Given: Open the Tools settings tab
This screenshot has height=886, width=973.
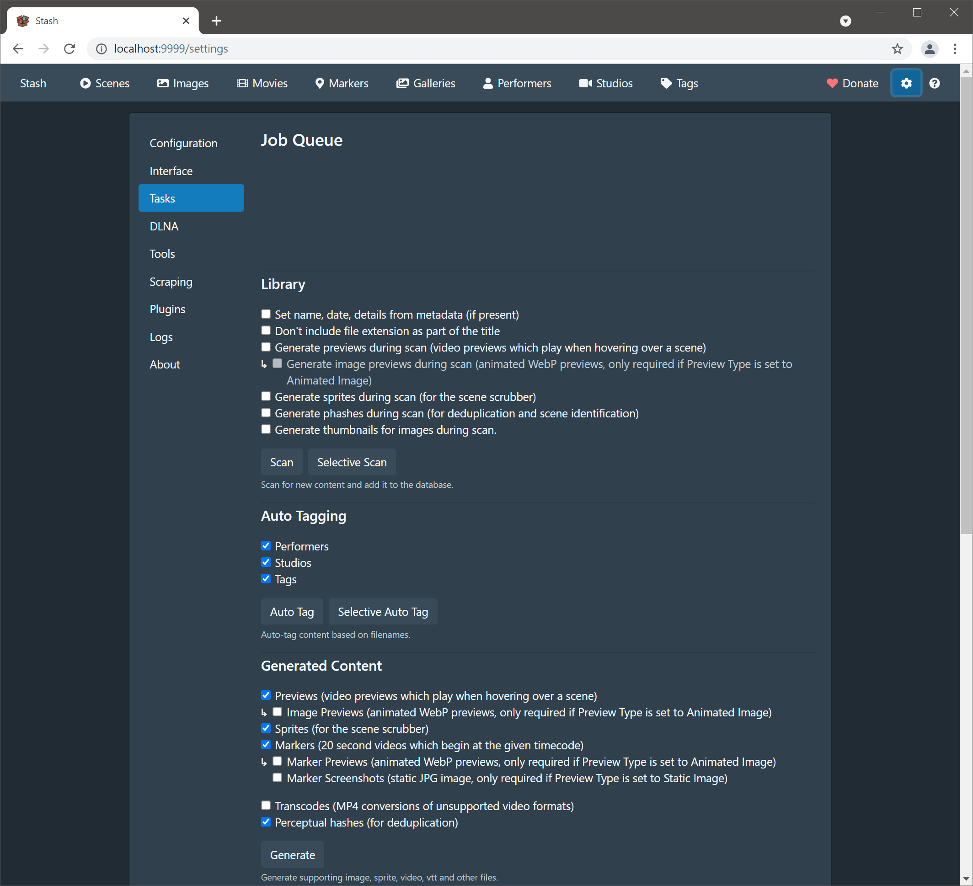Looking at the screenshot, I should tap(191, 254).
